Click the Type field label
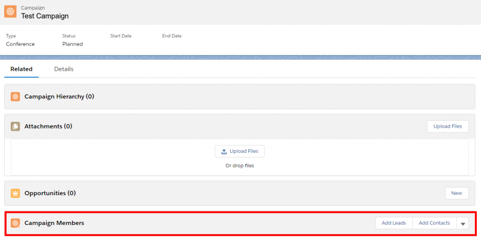481x246 pixels. (x=11, y=36)
